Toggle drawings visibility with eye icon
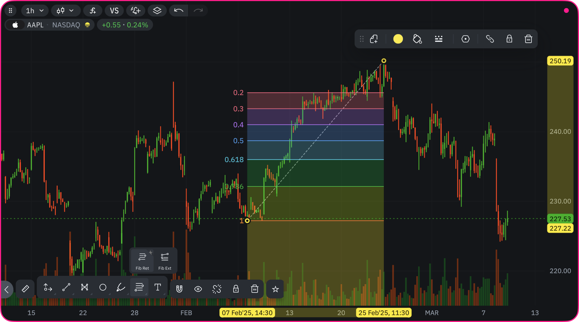Screen dimensions: 579x322 pyautogui.click(x=198, y=289)
